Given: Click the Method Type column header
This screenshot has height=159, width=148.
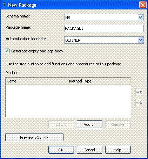Looking at the screenshot, I should [x=99, y=81].
